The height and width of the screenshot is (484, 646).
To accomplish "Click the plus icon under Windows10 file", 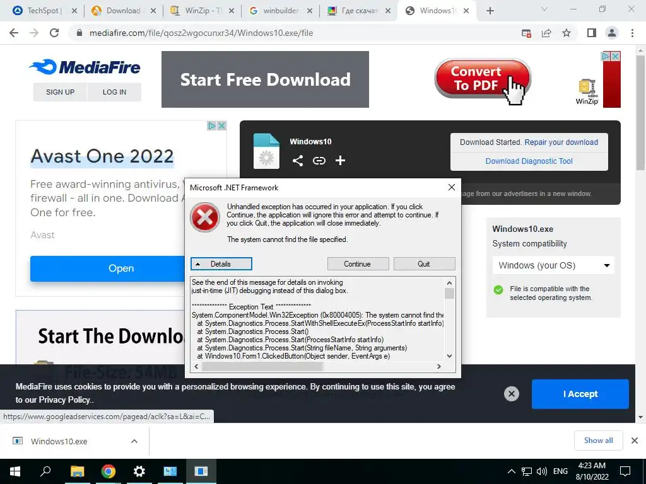I will pyautogui.click(x=340, y=161).
